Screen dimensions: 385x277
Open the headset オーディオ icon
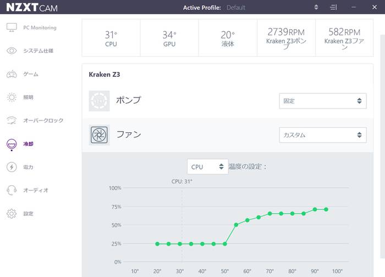12,190
